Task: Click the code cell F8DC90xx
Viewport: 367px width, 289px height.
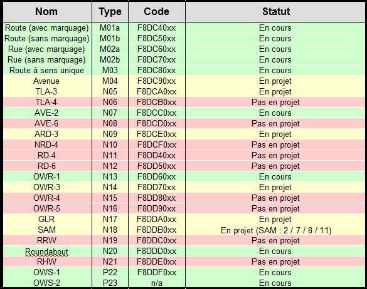Action: 157,81
